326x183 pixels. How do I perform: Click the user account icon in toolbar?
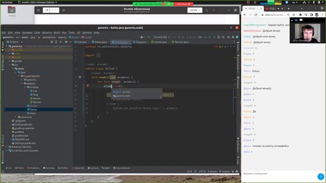tap(143, 37)
